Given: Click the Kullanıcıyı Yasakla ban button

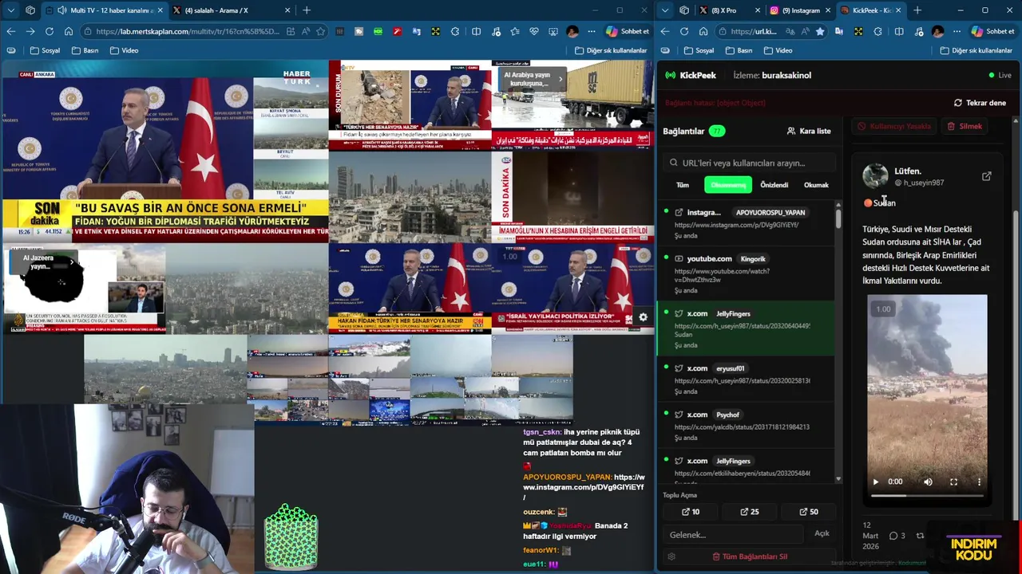Looking at the screenshot, I should click(x=894, y=126).
